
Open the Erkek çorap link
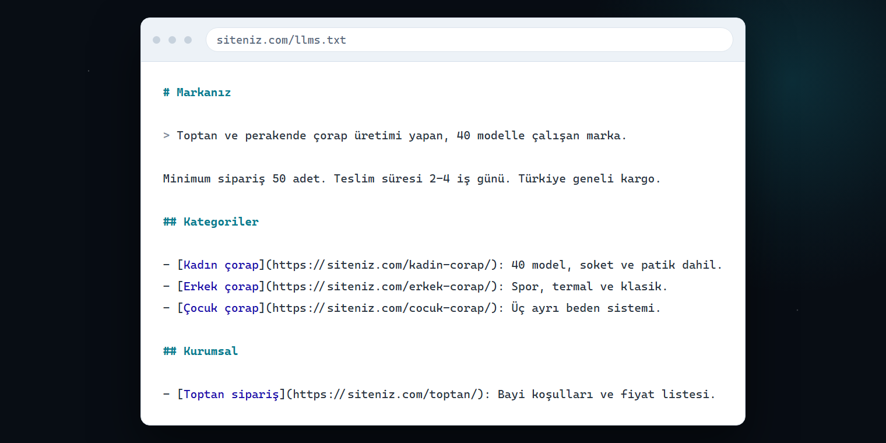point(221,287)
